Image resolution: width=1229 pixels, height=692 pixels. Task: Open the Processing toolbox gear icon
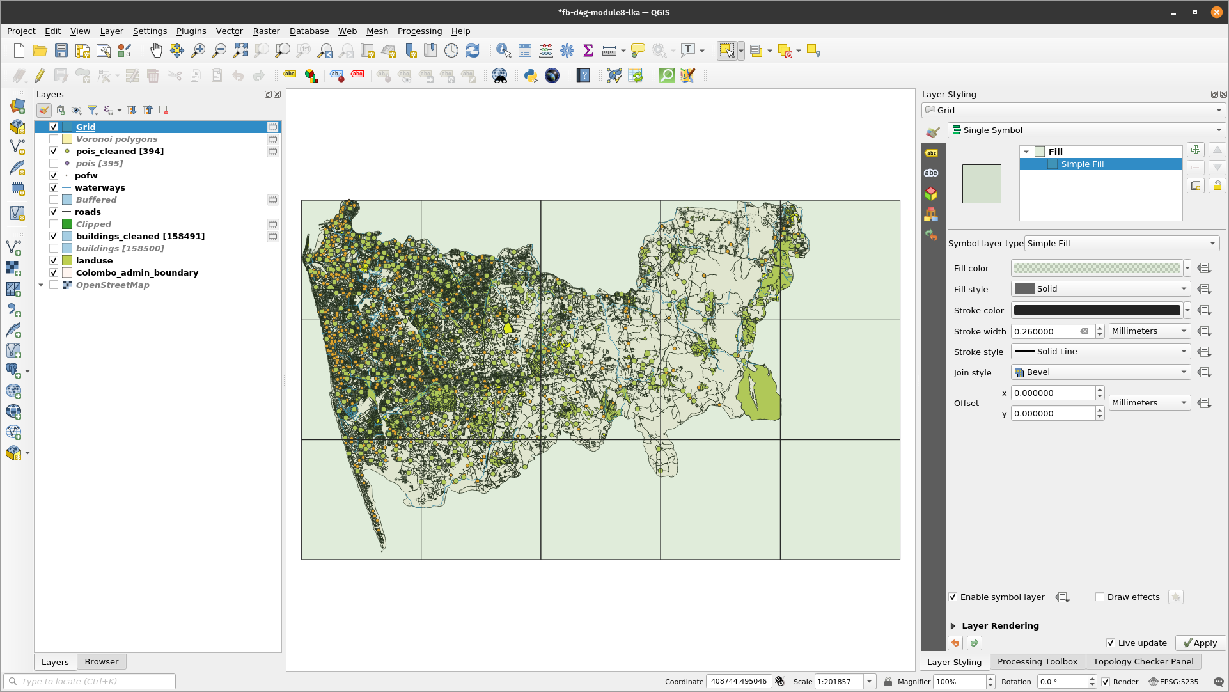pyautogui.click(x=567, y=51)
